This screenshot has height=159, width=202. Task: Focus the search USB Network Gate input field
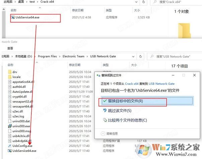175,56
